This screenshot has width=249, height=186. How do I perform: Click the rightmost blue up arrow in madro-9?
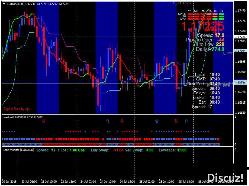pos(186,120)
